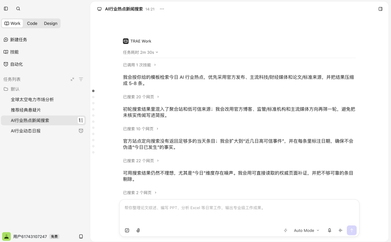The height and width of the screenshot is (242, 391).
Task: Send message with the arrow button
Action: pyautogui.click(x=352, y=230)
